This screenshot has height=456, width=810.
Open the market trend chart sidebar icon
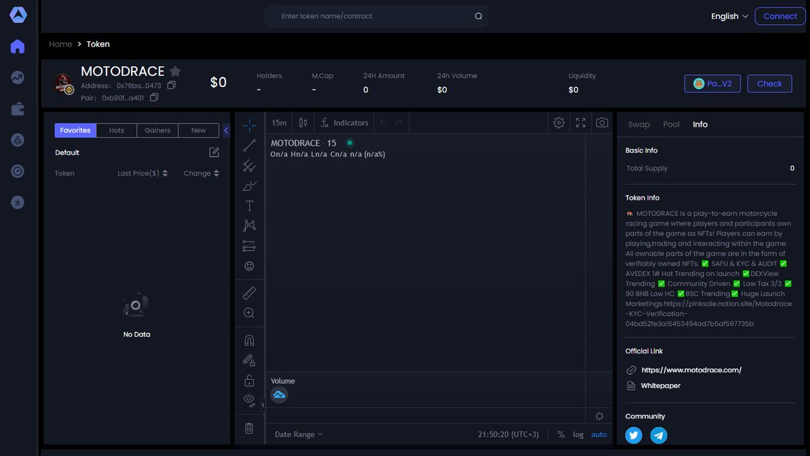point(18,78)
